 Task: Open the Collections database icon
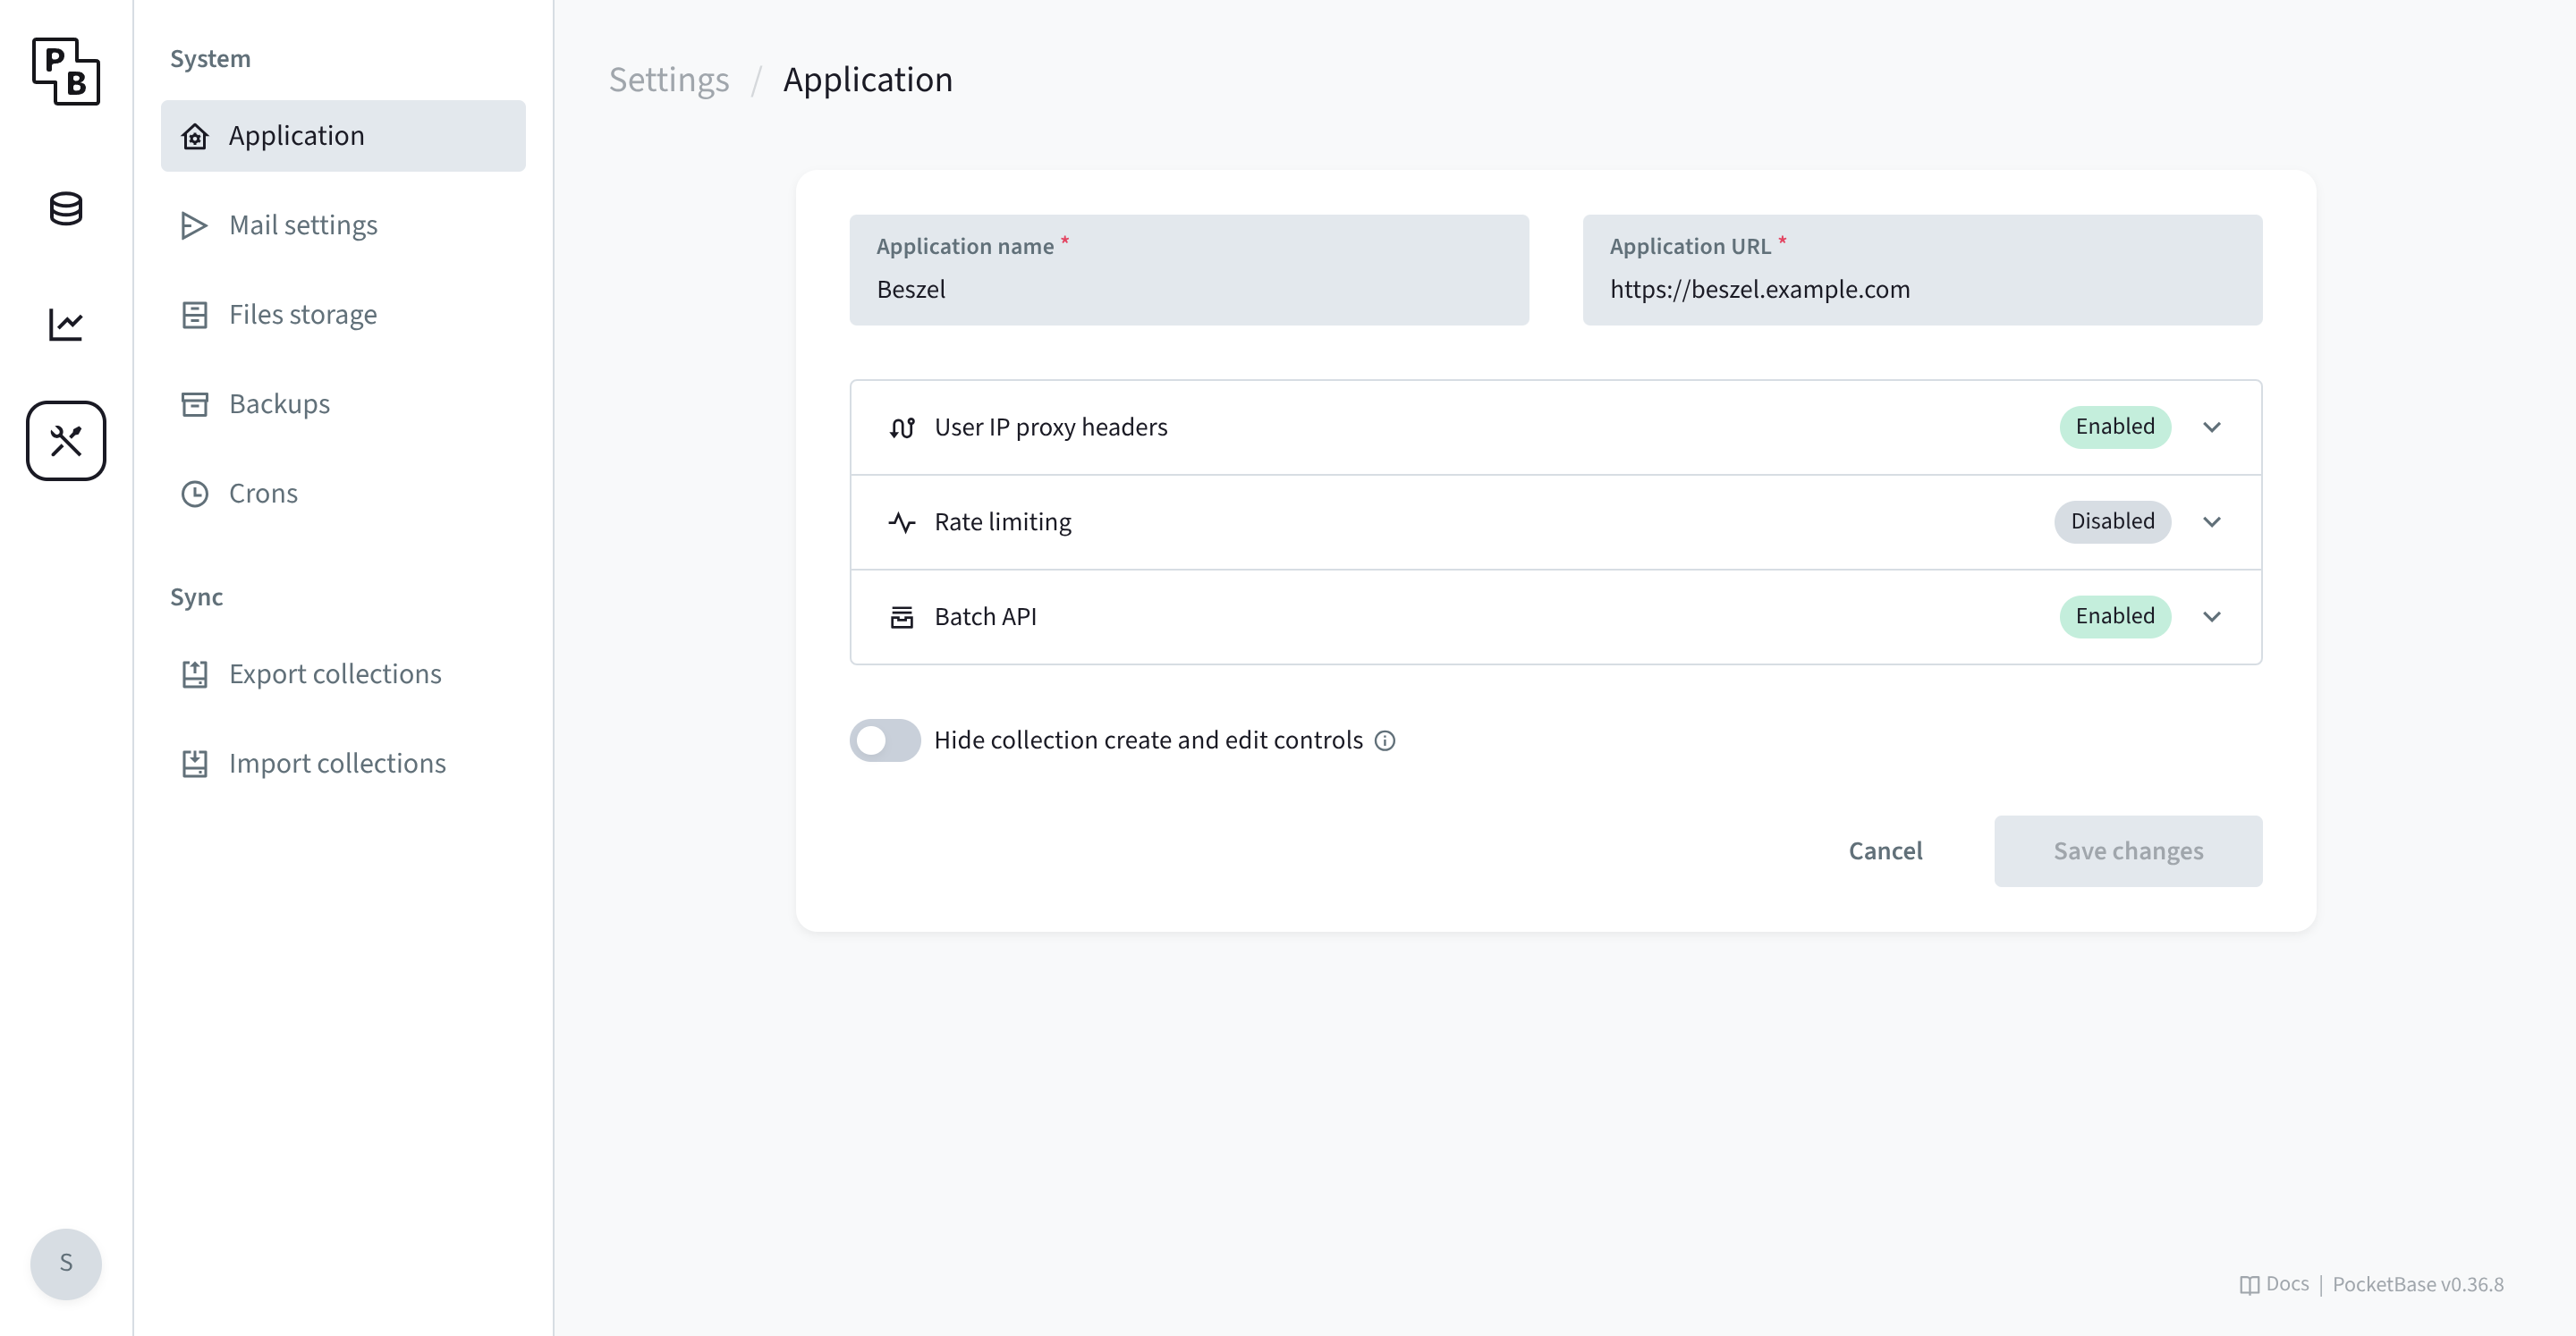pos(66,209)
